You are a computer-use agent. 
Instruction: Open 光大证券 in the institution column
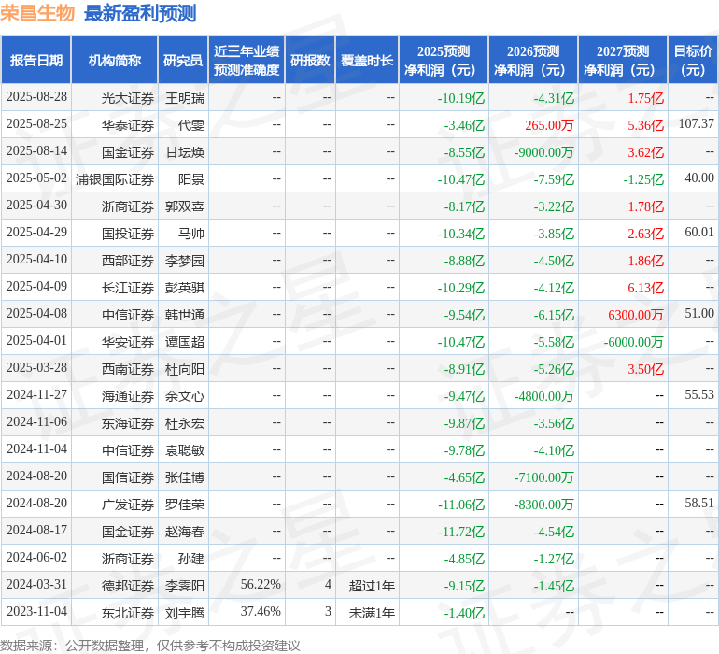coord(128,98)
